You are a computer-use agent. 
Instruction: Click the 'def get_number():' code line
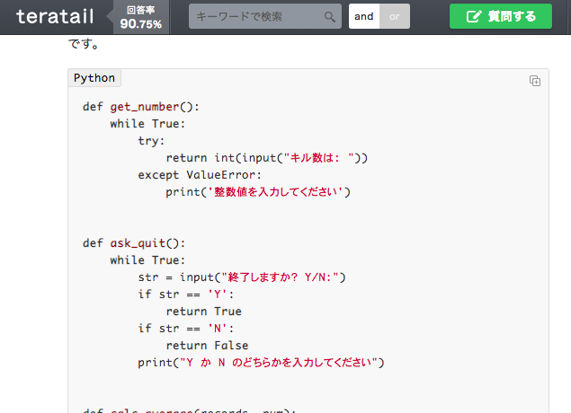tap(141, 107)
